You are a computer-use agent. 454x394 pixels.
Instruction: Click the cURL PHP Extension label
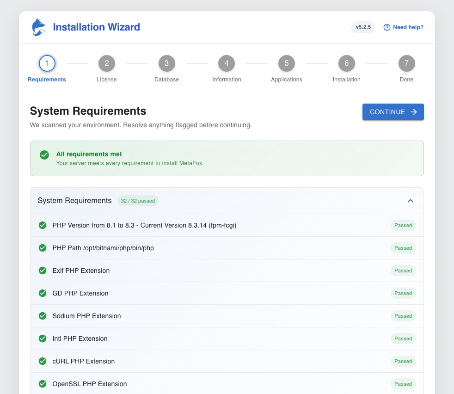pos(84,361)
